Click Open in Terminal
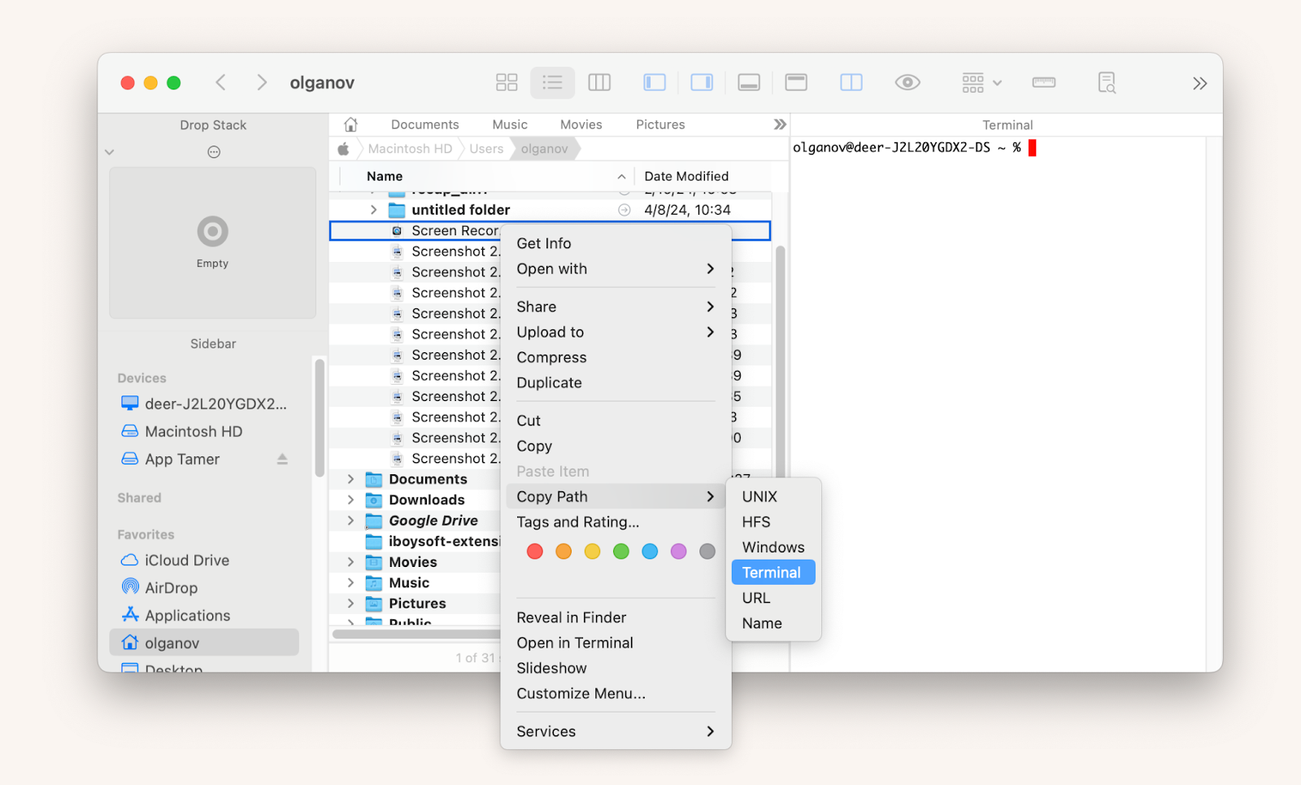This screenshot has width=1301, height=785. (575, 643)
